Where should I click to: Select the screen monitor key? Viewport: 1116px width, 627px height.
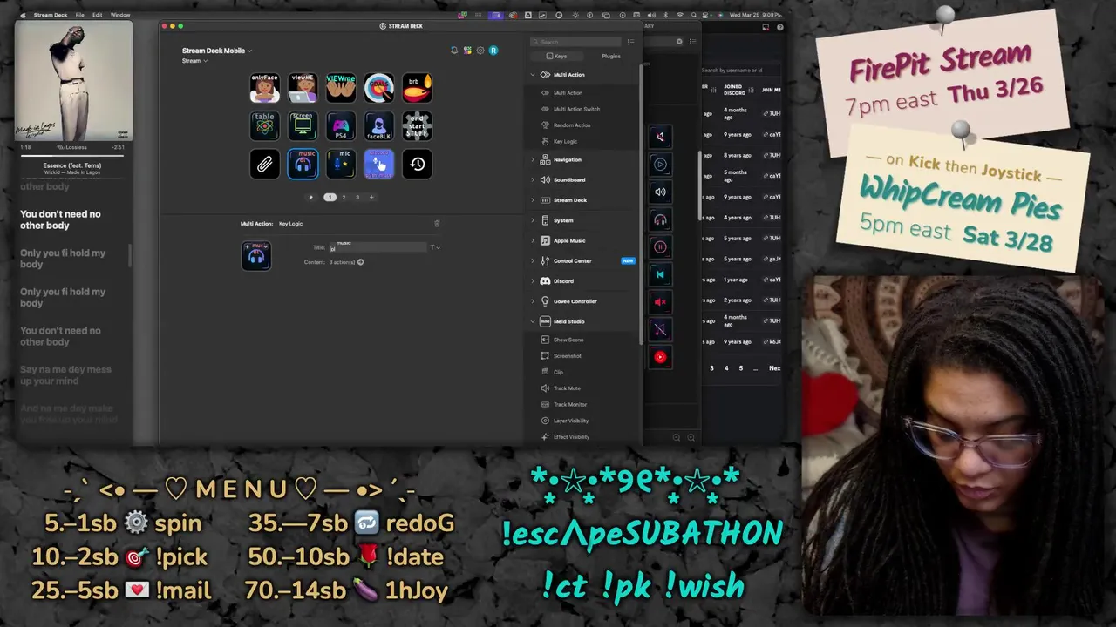pos(303,126)
